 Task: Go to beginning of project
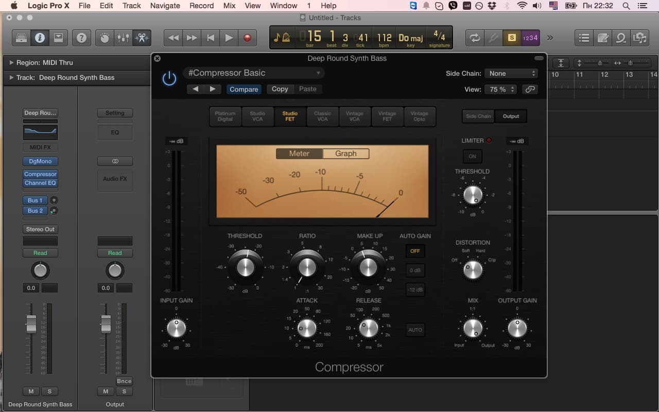pos(211,38)
